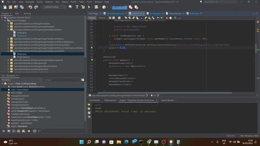The image size is (260, 146).
Task: Open Windows Start menu from taskbar
Action: pos(82,142)
